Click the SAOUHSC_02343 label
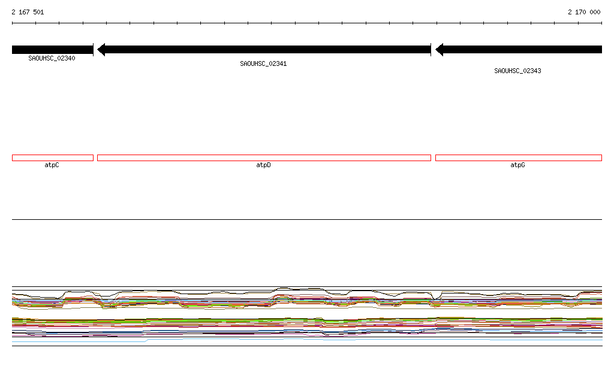 517,71
